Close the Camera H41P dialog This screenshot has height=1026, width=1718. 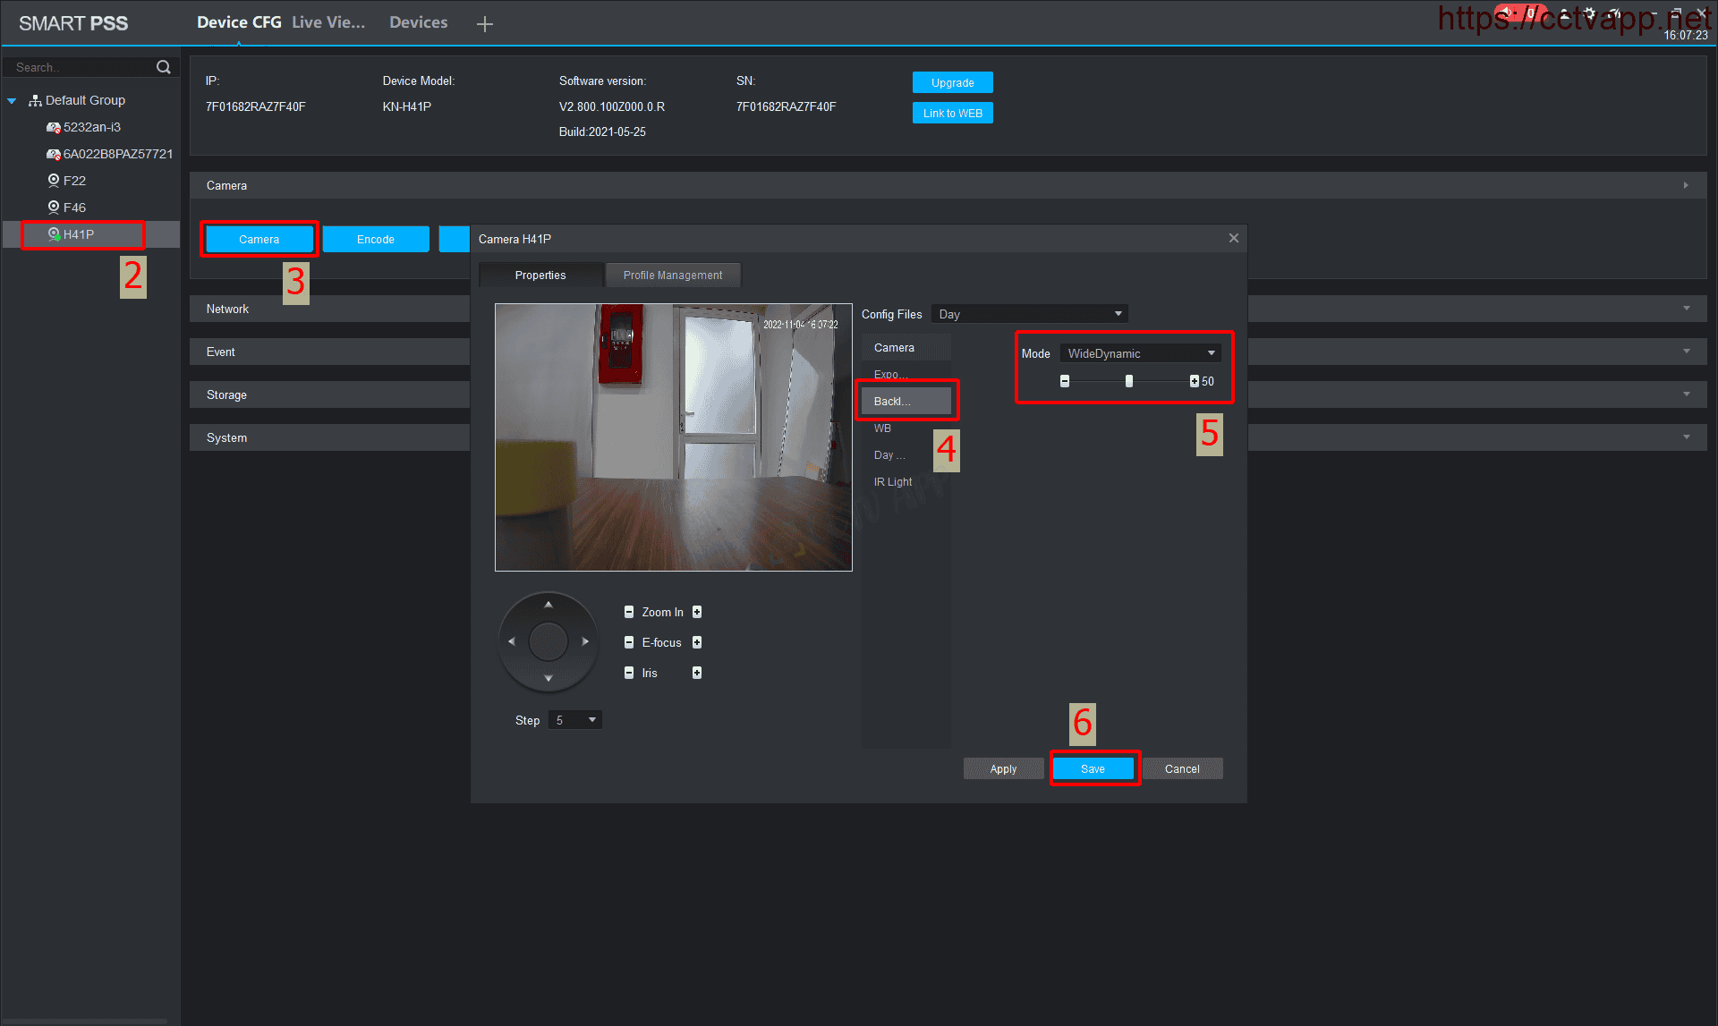tap(1233, 238)
